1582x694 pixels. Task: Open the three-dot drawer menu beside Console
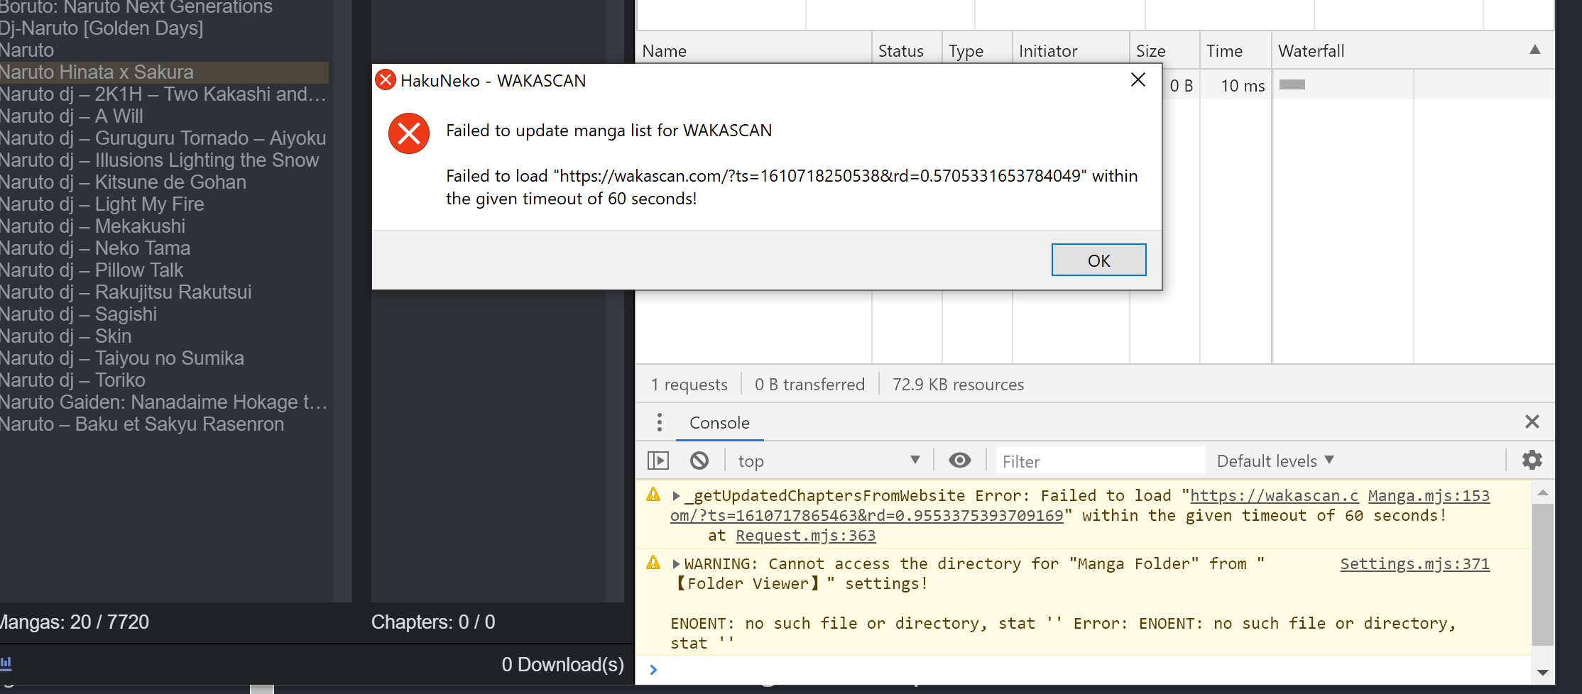[x=660, y=422]
